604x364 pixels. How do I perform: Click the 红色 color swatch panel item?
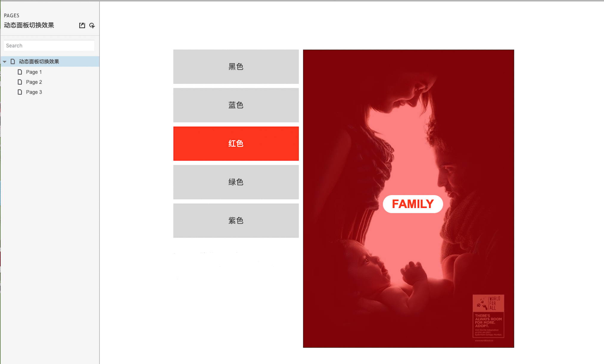(236, 143)
